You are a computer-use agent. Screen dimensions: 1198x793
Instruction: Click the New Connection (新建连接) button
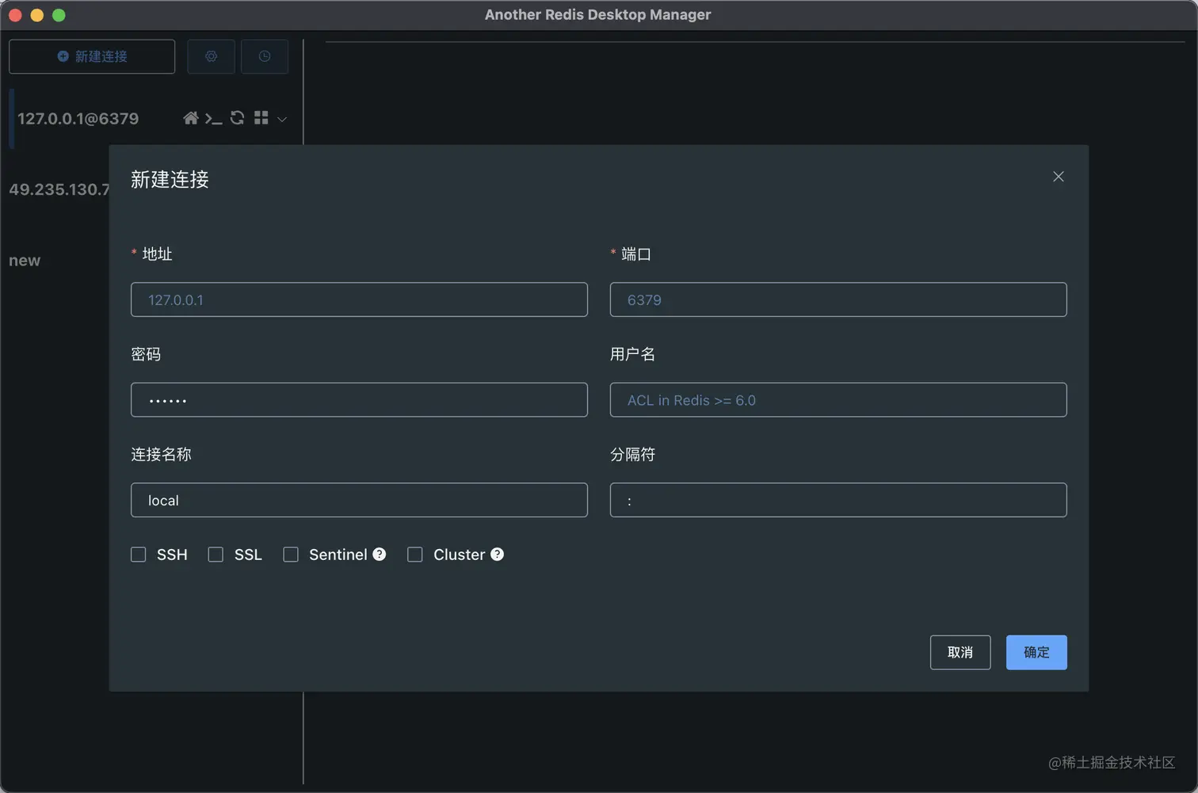click(92, 56)
